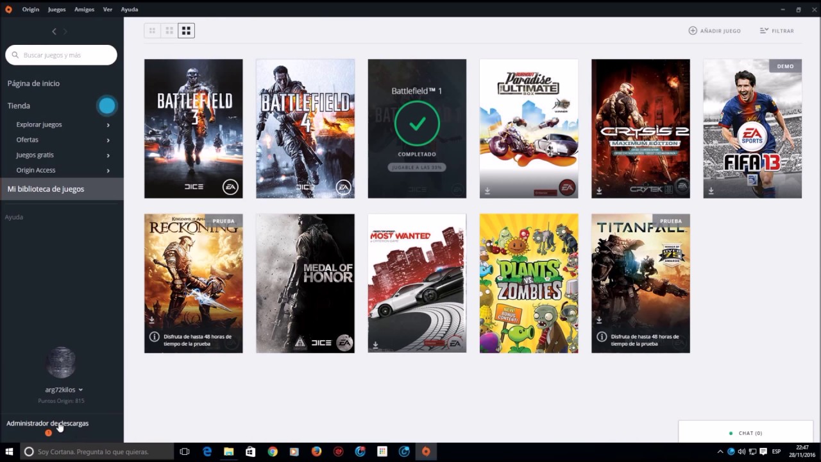Open Need for Speed Most Wanted tile
Screen dimensions: 821x462
(x=417, y=283)
